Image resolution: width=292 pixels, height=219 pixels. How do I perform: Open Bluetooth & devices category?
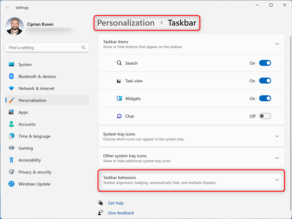tap(47, 76)
